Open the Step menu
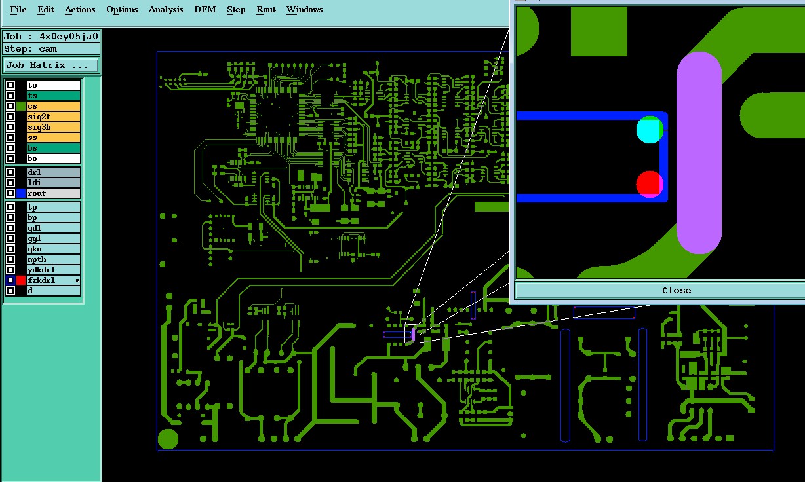 click(236, 9)
